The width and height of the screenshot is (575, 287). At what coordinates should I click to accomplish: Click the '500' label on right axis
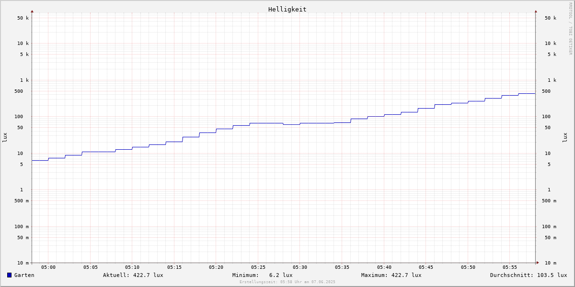pyautogui.click(x=546, y=91)
